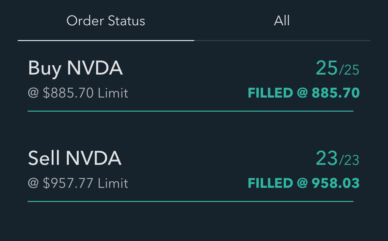Click the gray line beneath the All tab
The image size is (388, 241).
tap(282, 41)
